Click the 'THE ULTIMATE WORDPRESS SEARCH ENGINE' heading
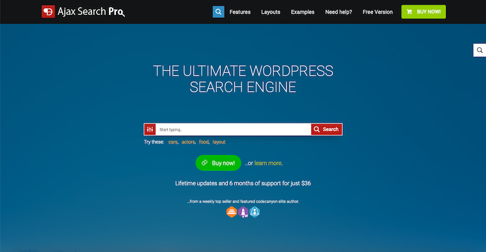The width and height of the screenshot is (486, 252). (x=243, y=79)
